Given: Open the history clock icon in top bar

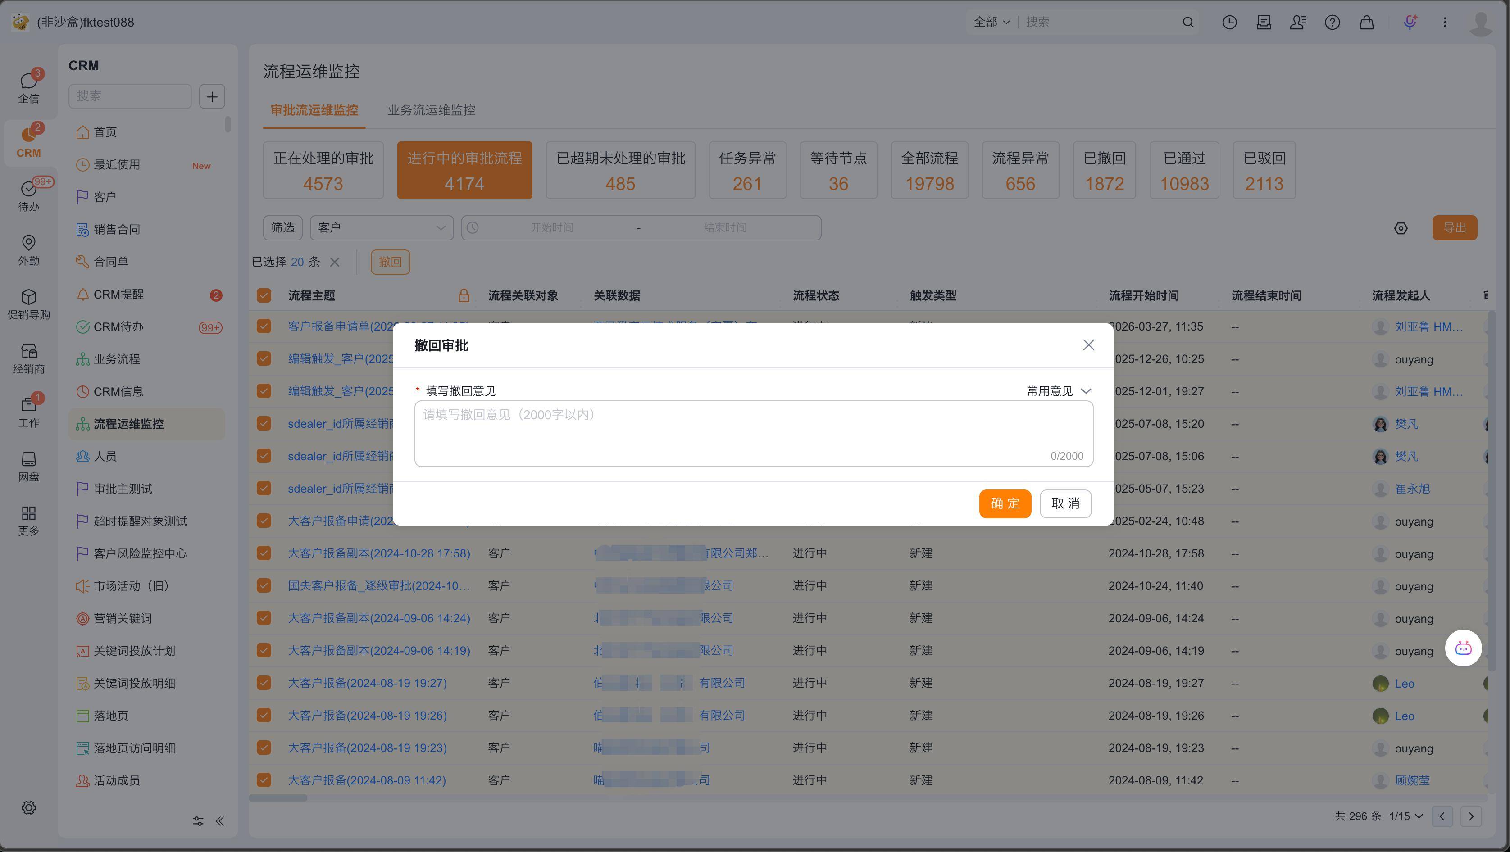Looking at the screenshot, I should point(1229,22).
